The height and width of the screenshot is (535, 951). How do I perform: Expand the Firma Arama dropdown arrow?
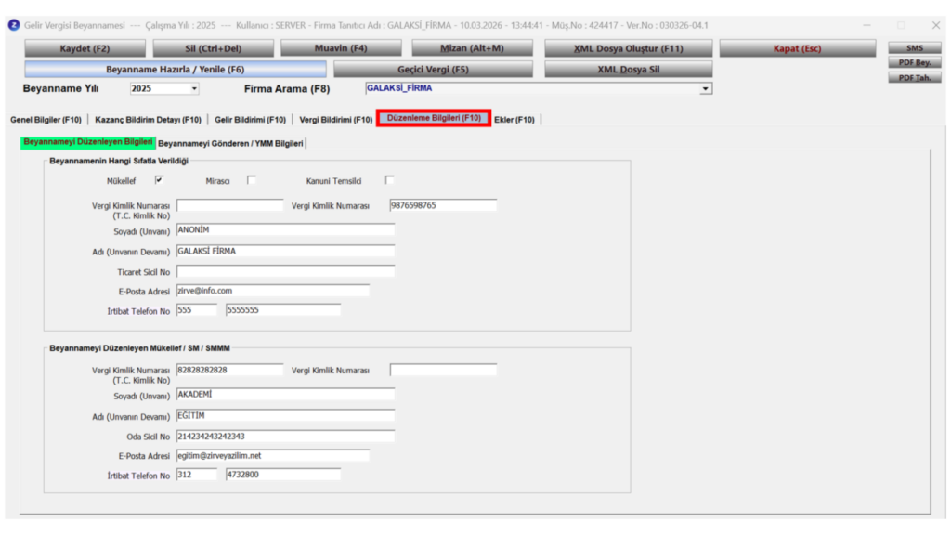(706, 88)
